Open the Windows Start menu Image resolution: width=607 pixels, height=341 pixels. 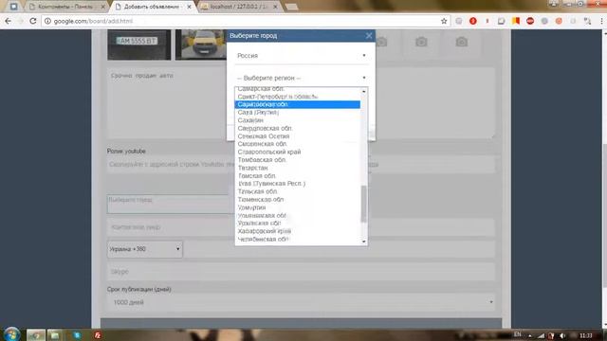pos(11,334)
